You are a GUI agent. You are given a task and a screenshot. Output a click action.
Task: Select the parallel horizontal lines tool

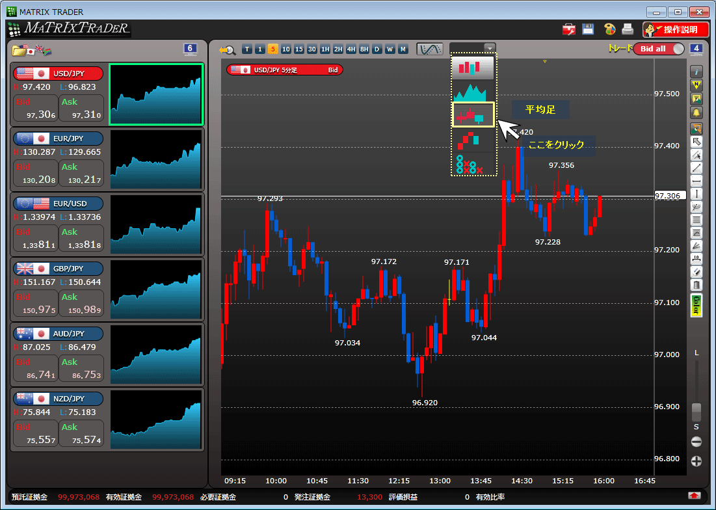pos(696,220)
